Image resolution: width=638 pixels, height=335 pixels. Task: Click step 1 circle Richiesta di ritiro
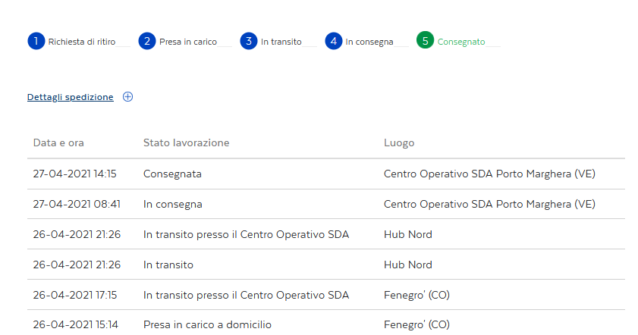pyautogui.click(x=36, y=41)
